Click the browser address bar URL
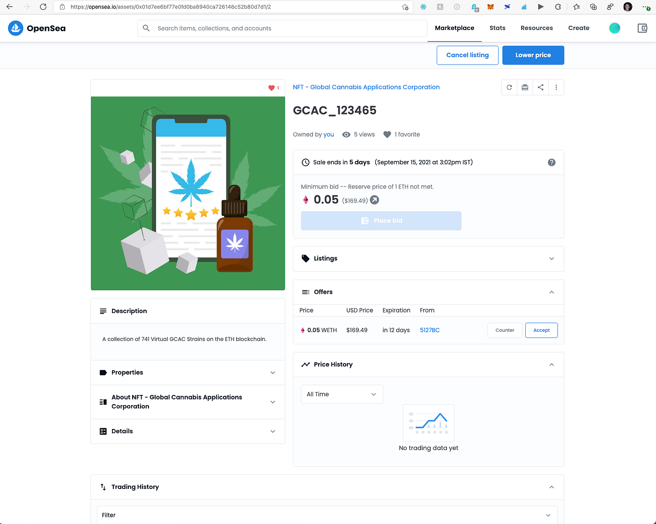Image resolution: width=656 pixels, height=524 pixels. (171, 7)
